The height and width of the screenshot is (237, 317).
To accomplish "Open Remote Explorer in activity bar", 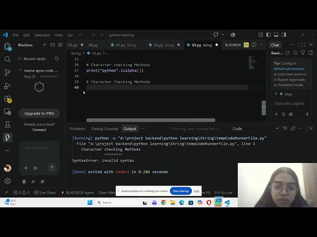I will 7,112.
